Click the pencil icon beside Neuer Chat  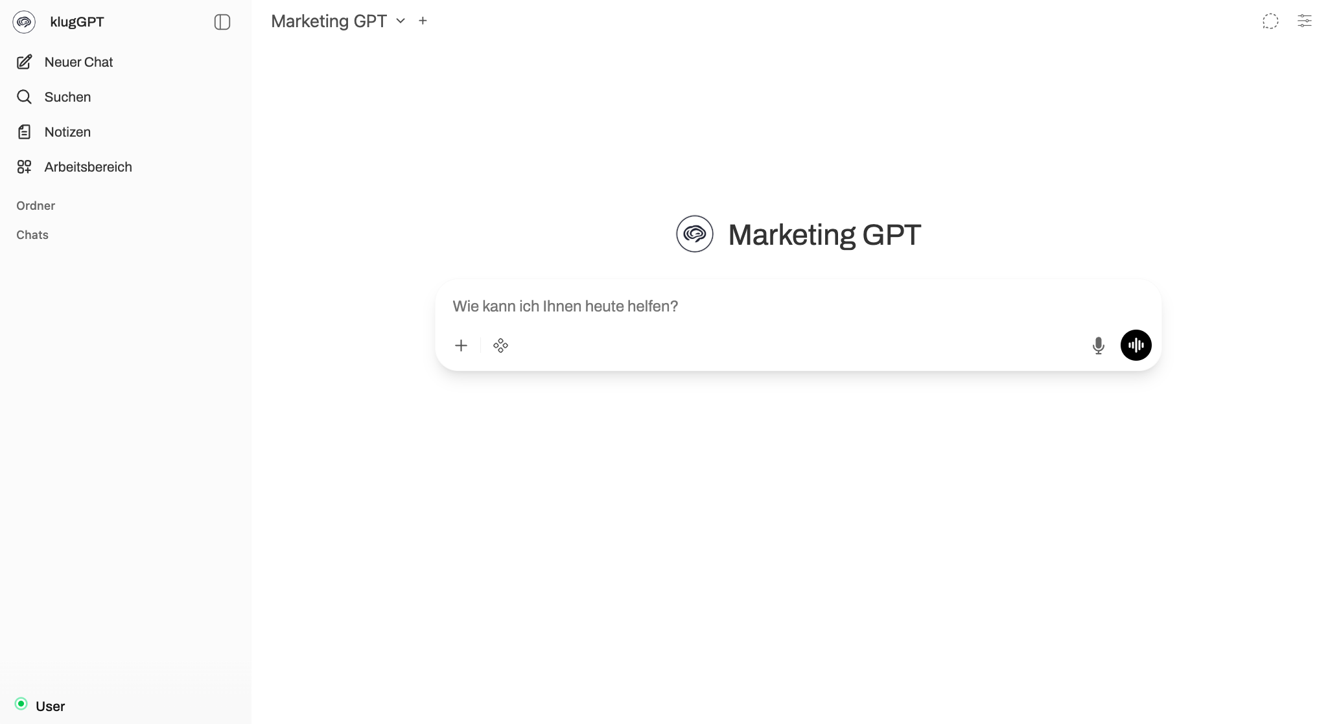tap(24, 62)
